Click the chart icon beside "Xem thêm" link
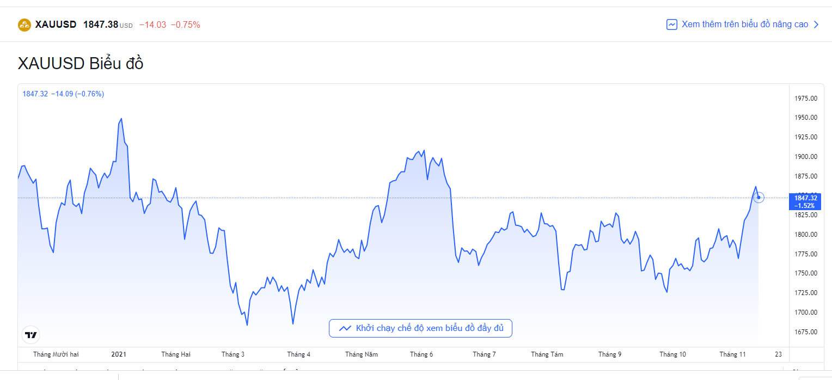 coord(672,24)
